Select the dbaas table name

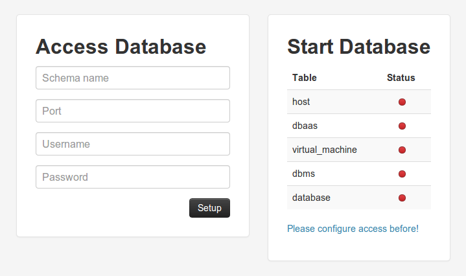click(305, 126)
